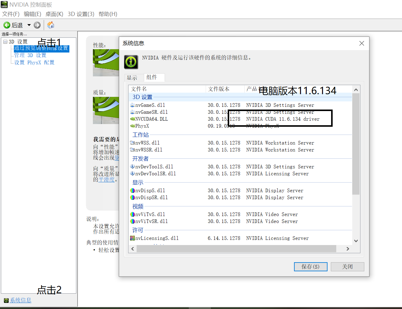The image size is (402, 309).
Task: Select 管理 3D 设置 tree item
Action: pos(30,55)
